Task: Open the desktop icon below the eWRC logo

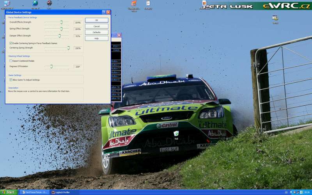Action: (275, 18)
